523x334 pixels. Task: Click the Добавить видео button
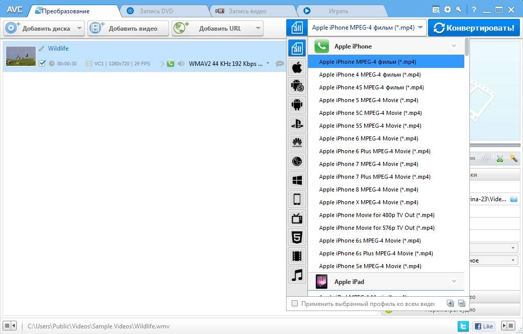[x=128, y=29]
